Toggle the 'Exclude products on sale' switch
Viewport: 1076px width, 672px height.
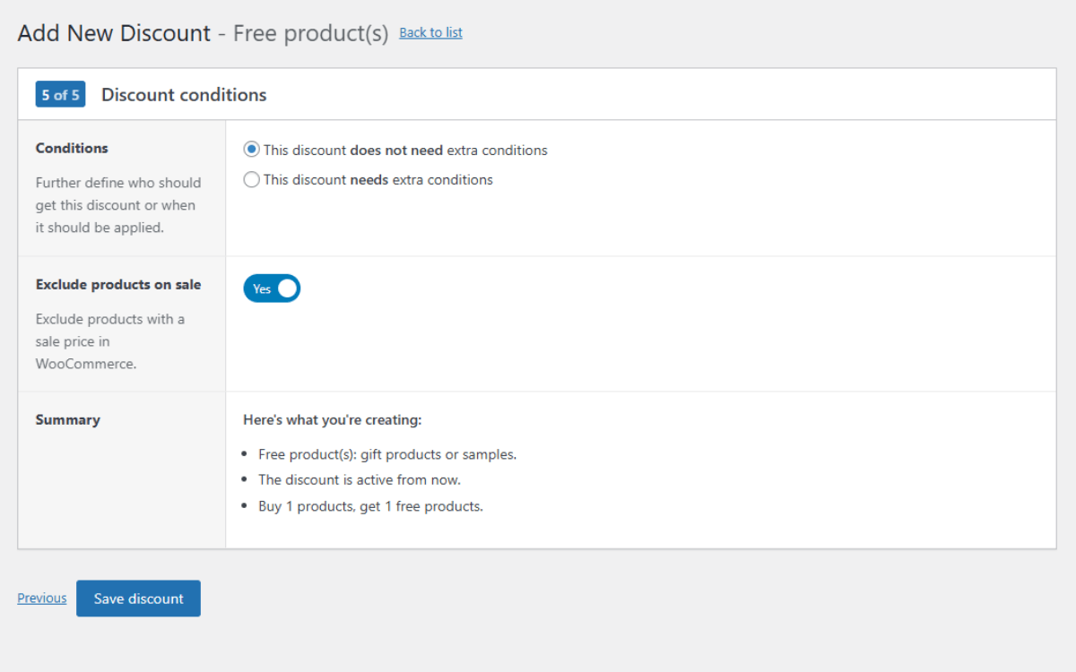(x=272, y=289)
